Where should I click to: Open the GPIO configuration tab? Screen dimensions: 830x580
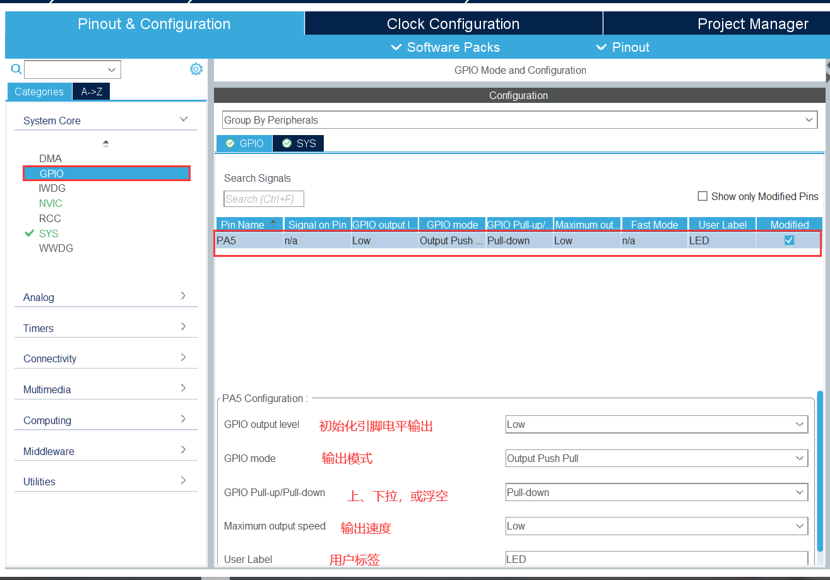click(x=244, y=143)
